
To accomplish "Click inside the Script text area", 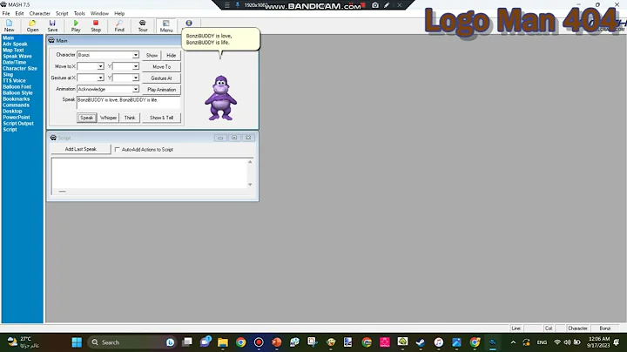I will [x=149, y=173].
